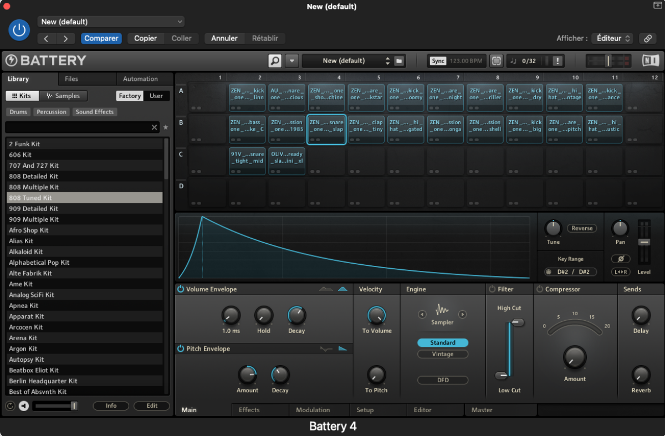The height and width of the screenshot is (436, 665).
Task: Toggle the Sync button
Action: (x=438, y=61)
